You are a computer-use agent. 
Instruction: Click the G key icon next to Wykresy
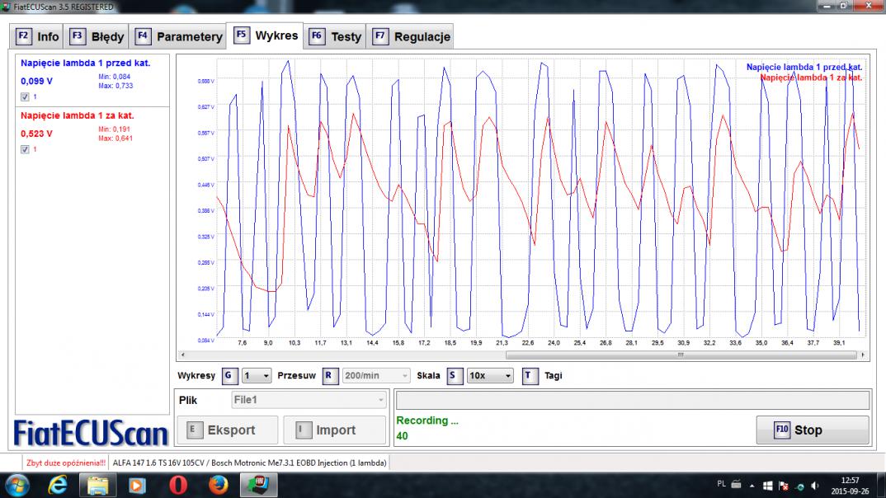pos(229,375)
